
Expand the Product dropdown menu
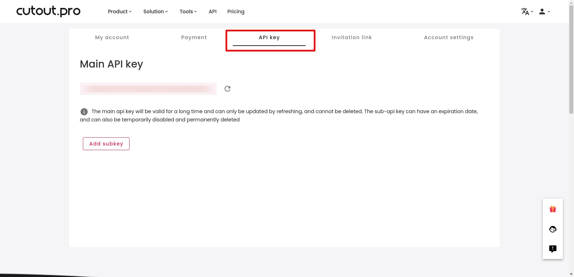point(120,11)
